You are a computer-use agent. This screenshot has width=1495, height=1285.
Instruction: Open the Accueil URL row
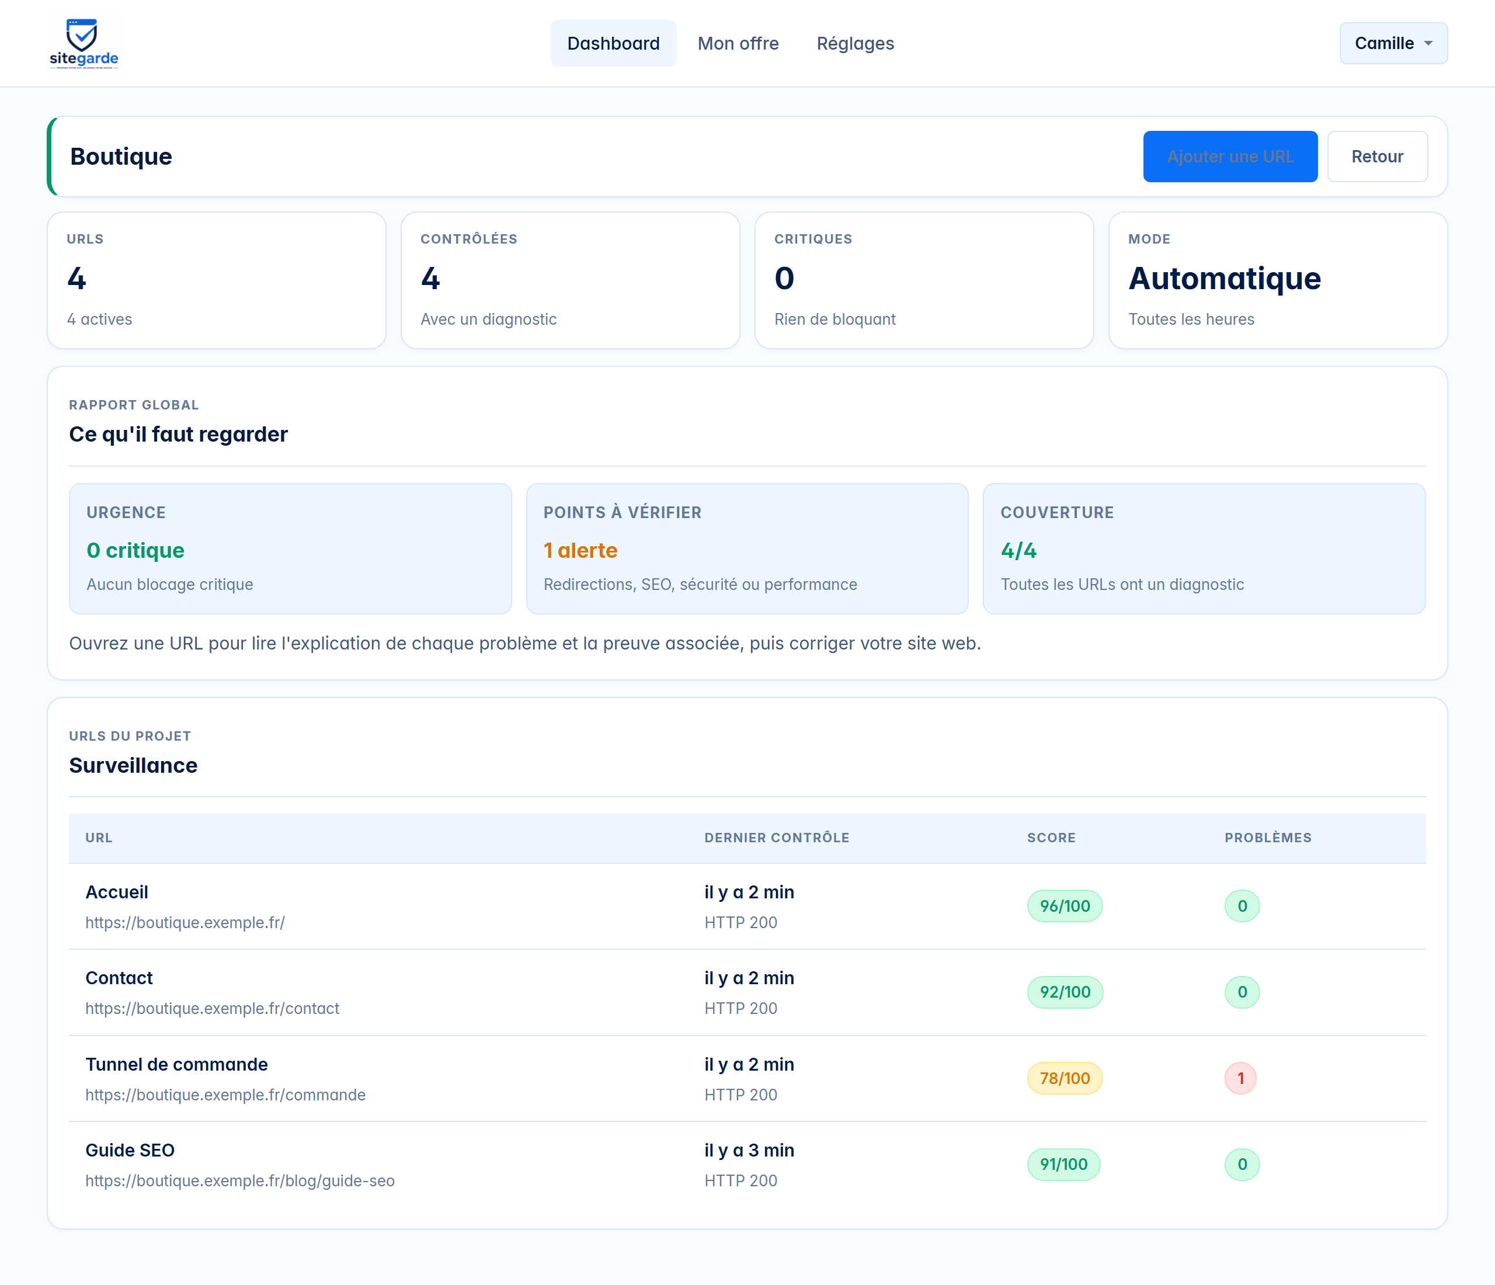747,906
